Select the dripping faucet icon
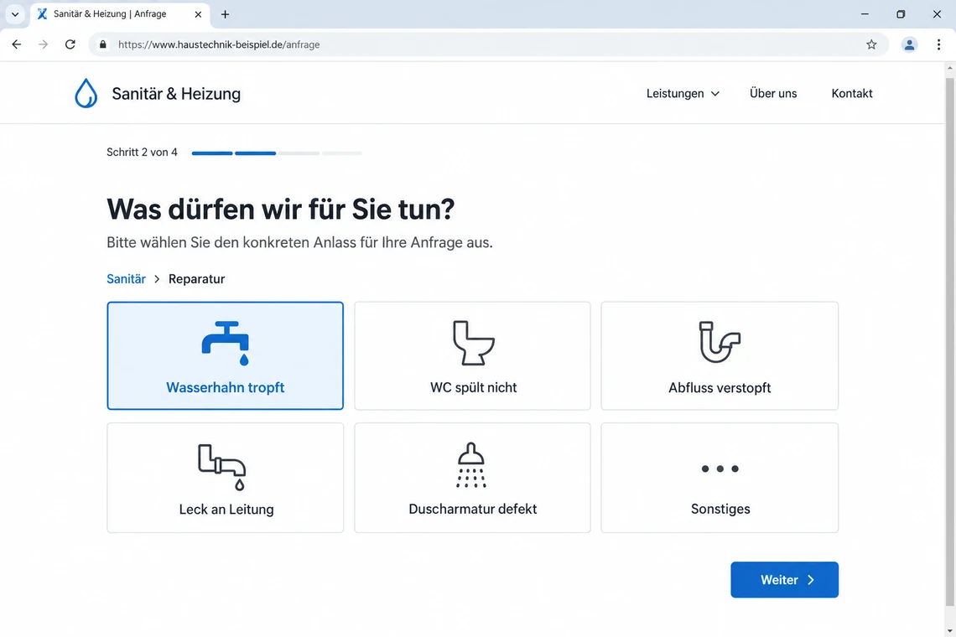This screenshot has height=637, width=956. click(x=226, y=343)
